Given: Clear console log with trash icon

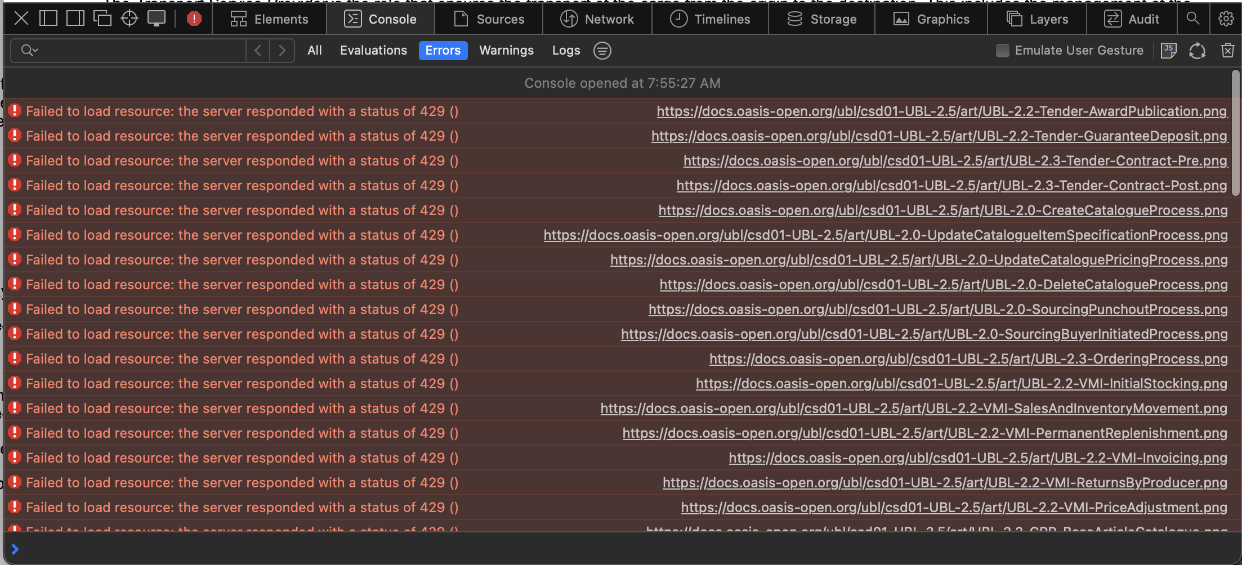Looking at the screenshot, I should 1228,51.
